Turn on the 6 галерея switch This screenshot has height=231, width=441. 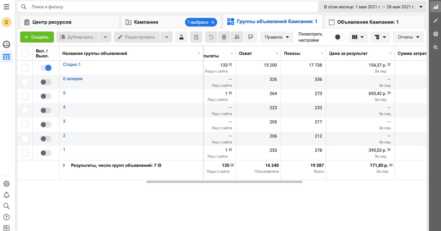point(46,82)
